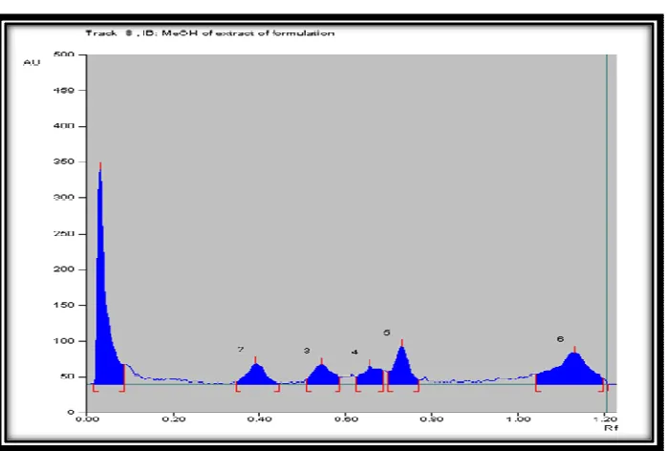
Task: Select the 300 tick label on the y-axis
Action: (x=64, y=198)
